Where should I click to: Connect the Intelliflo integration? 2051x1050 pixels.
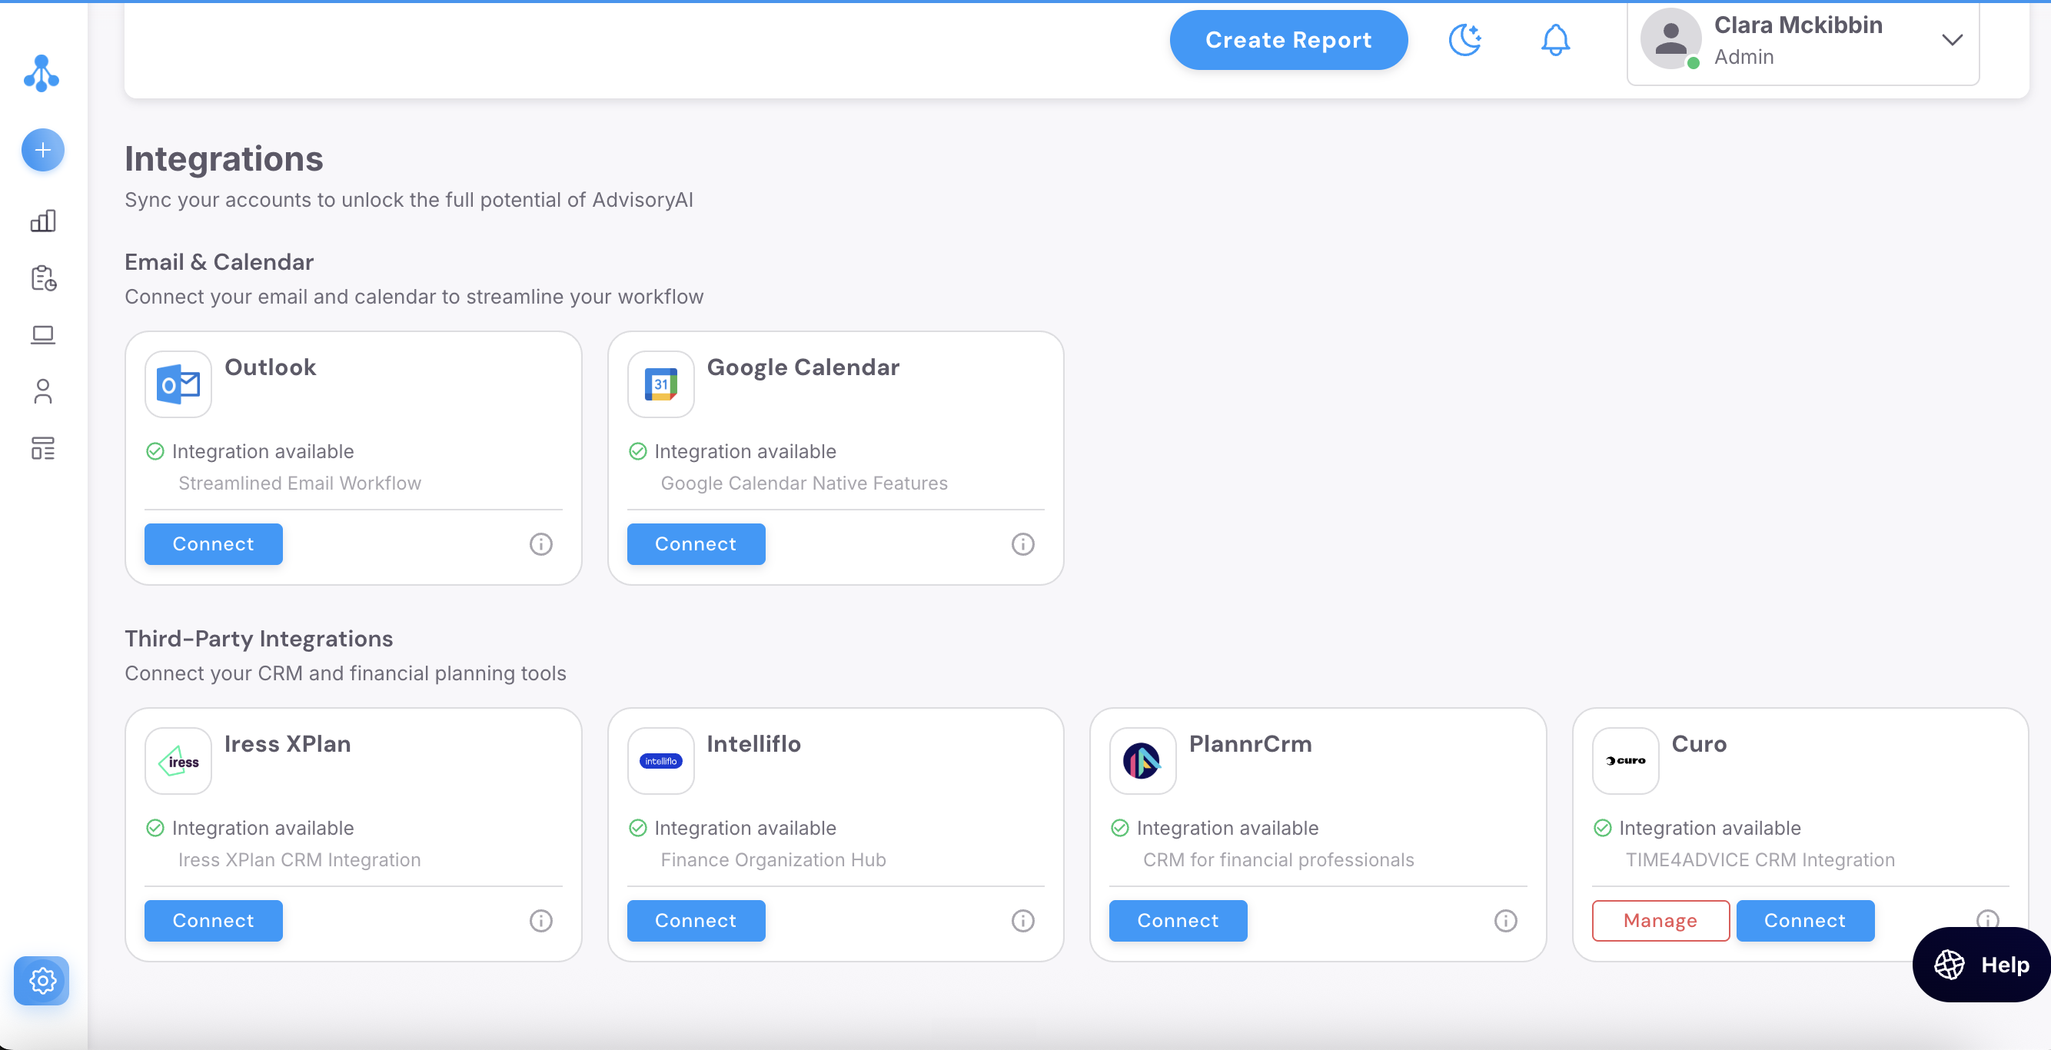click(696, 920)
